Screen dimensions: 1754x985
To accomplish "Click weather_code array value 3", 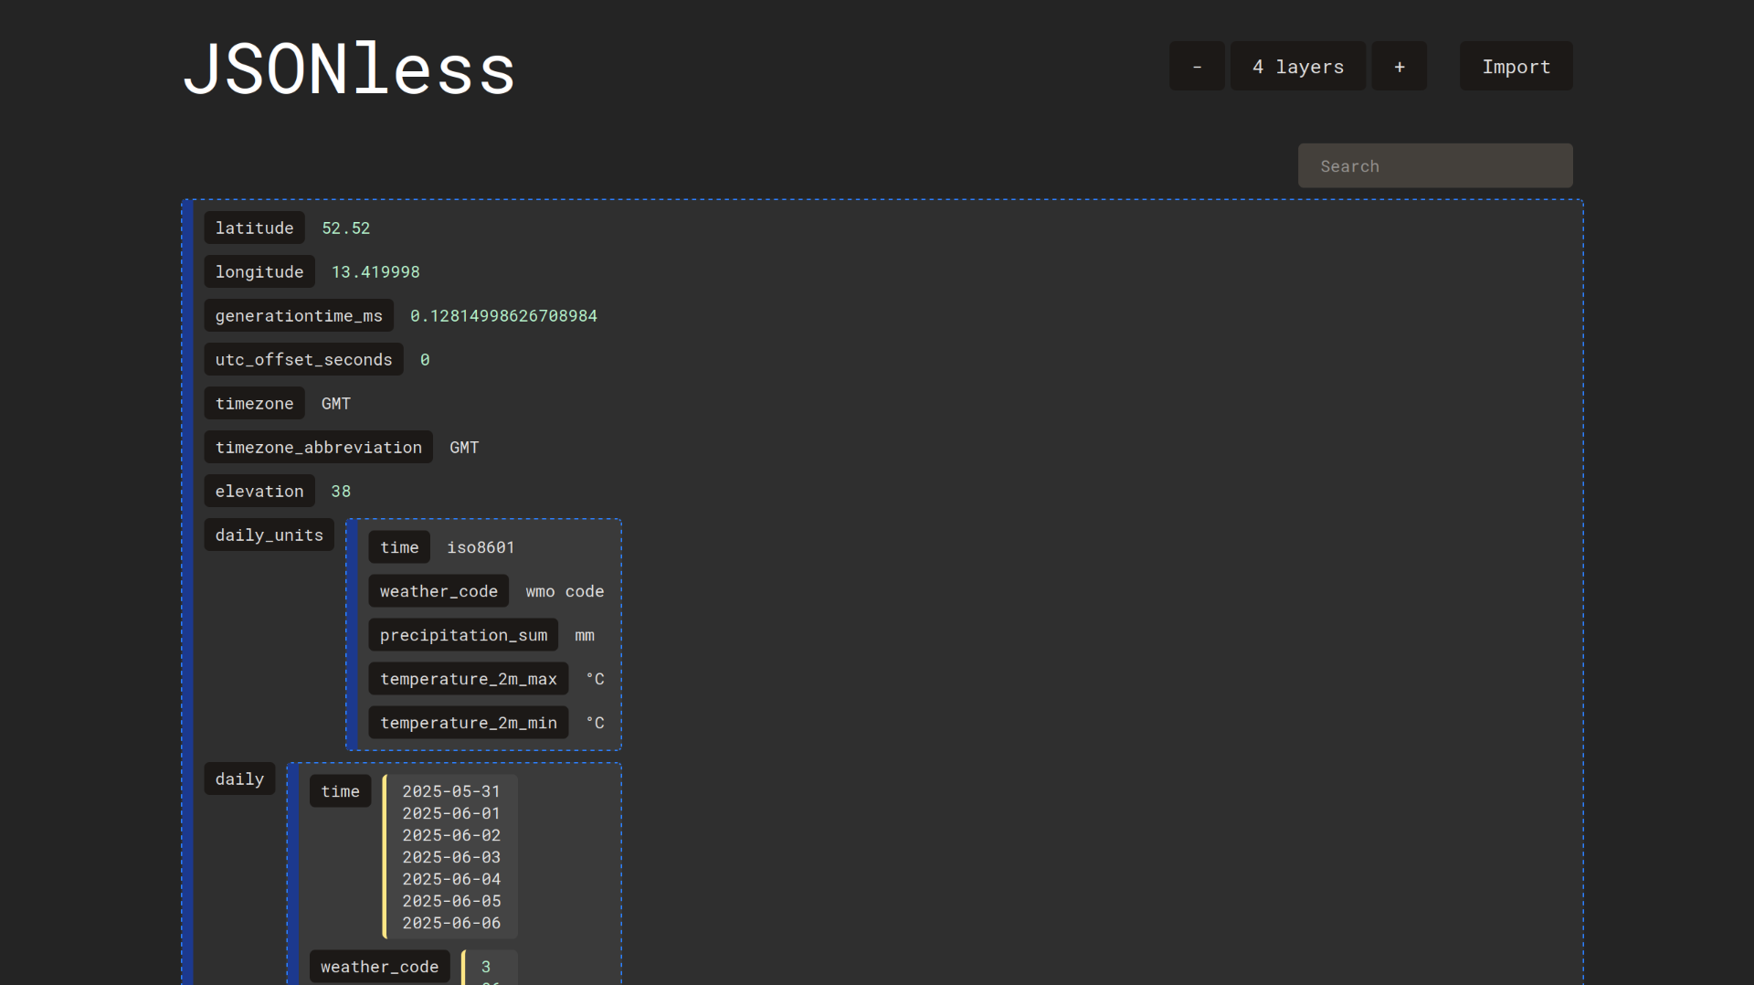I will coord(486,967).
